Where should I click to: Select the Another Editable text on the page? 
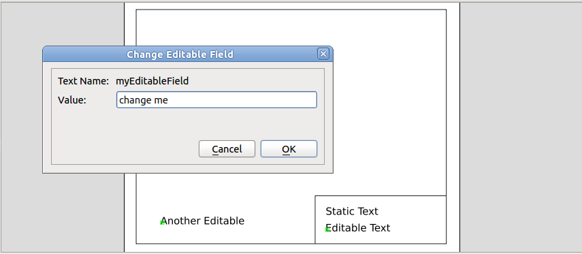tap(203, 221)
